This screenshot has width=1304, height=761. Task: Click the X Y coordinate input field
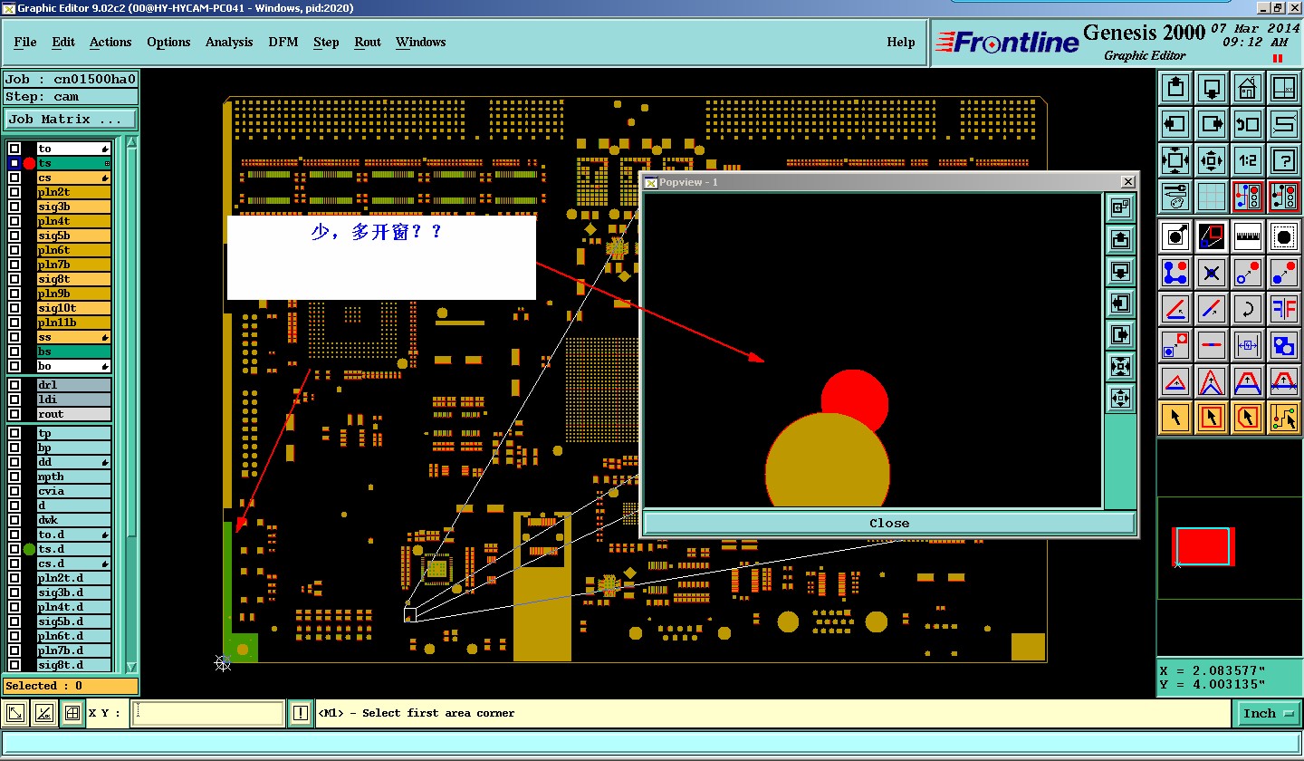208,714
